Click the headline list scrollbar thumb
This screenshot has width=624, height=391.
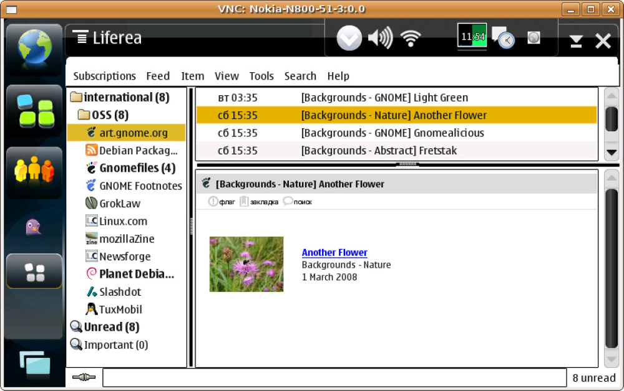tap(612, 119)
